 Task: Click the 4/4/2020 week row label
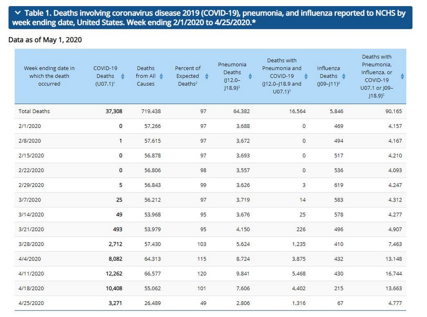[30, 259]
